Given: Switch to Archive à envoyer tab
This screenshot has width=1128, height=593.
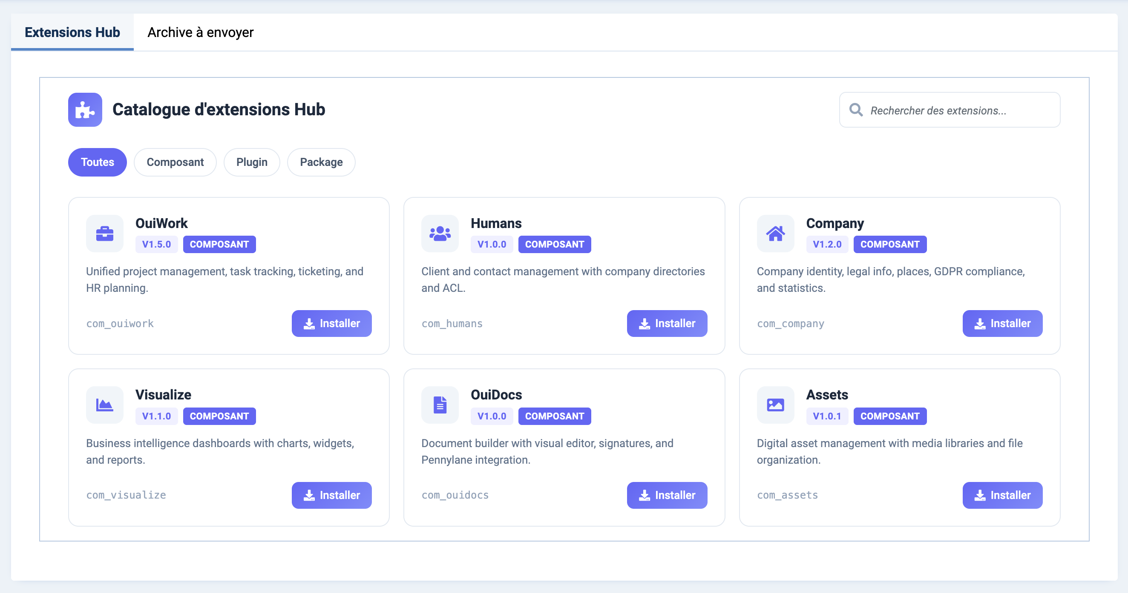Looking at the screenshot, I should point(200,32).
